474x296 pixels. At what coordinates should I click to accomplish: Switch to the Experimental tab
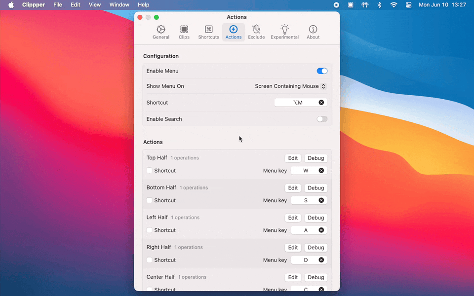click(x=284, y=32)
